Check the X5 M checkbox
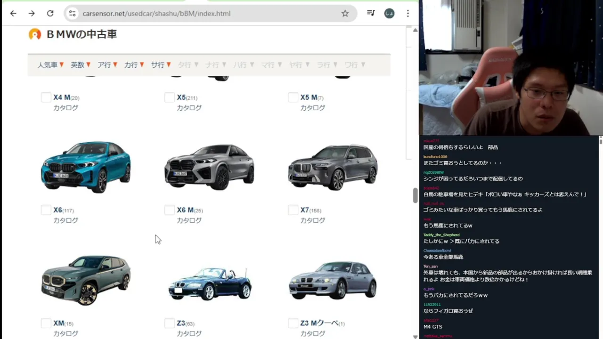Viewport: 603px width, 339px height. (x=293, y=97)
